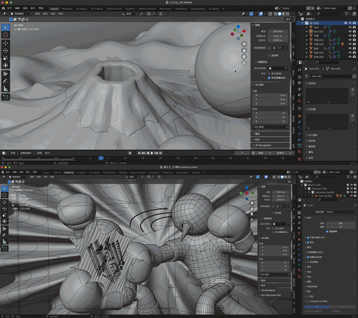Switch to Layout tab in bottom window
The height and width of the screenshot is (318, 358).
click(46, 173)
